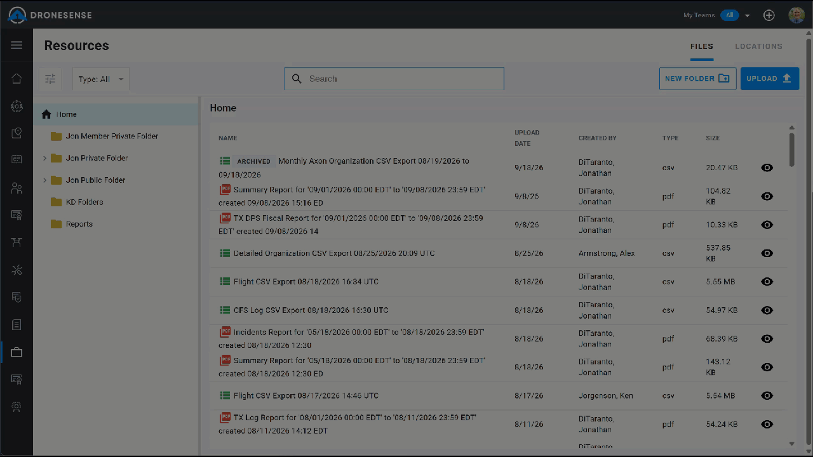Viewport: 813px width, 457px height.
Task: Toggle eye for TX Log Report row
Action: (x=767, y=424)
